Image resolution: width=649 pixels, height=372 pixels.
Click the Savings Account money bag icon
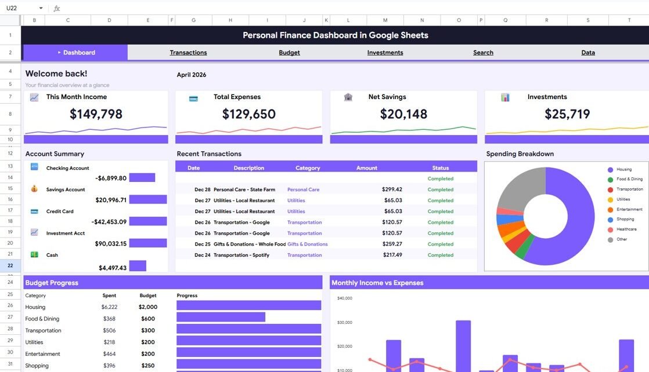pos(34,189)
